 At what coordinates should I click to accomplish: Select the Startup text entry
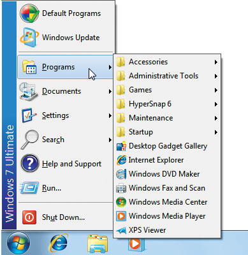141,132
